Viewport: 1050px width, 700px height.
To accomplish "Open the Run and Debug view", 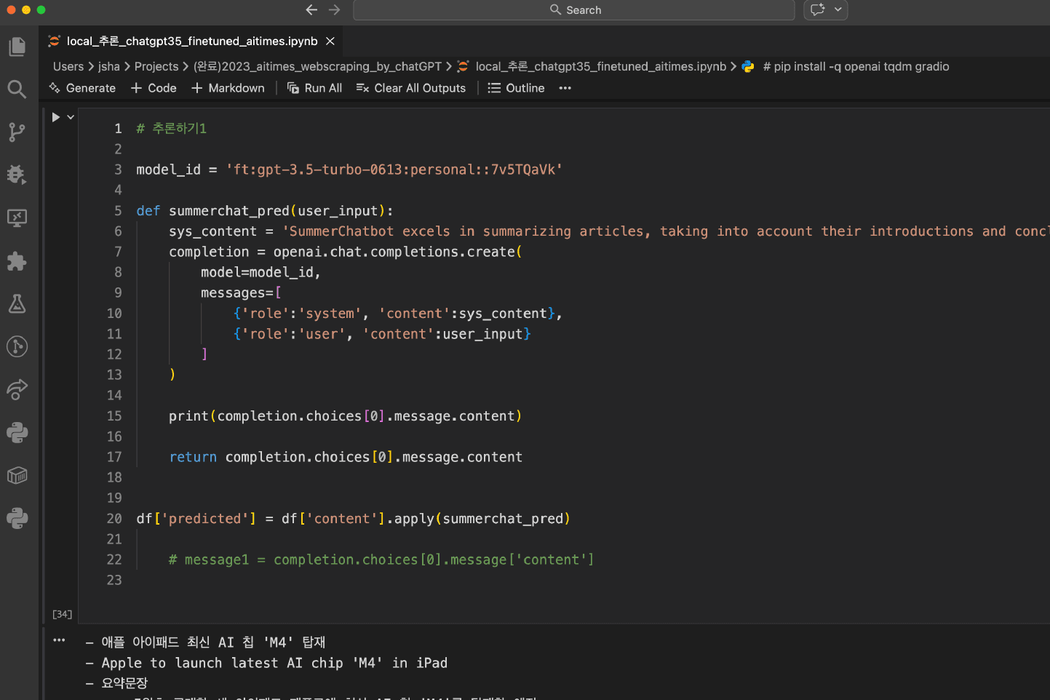I will [x=17, y=175].
